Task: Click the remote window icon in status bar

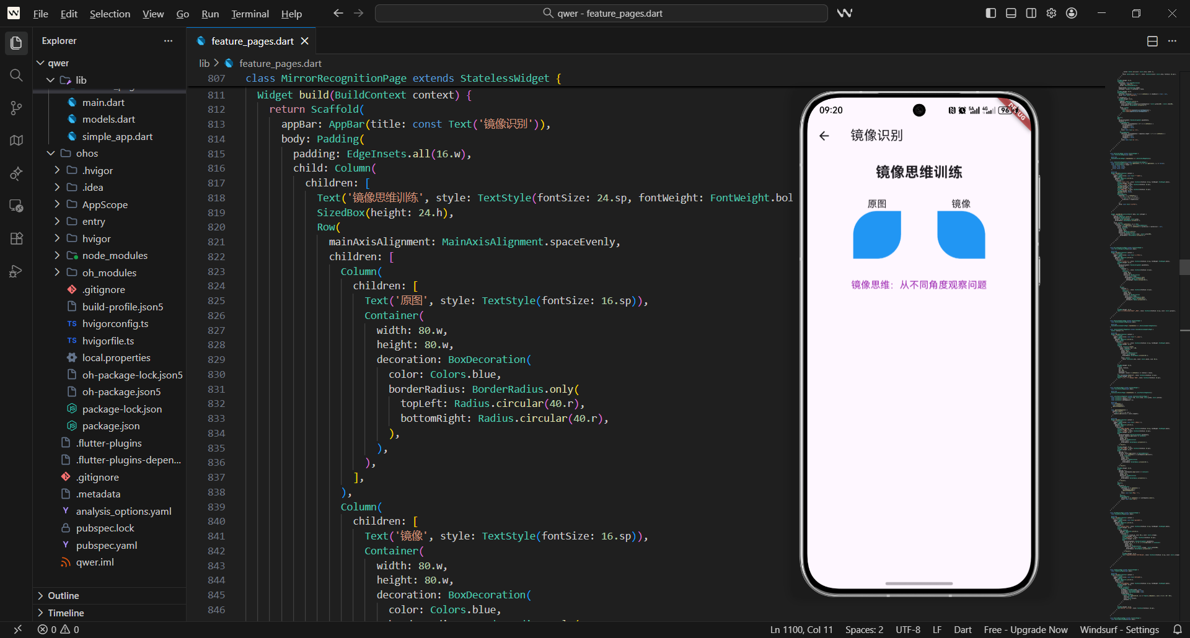Action: pos(17,629)
